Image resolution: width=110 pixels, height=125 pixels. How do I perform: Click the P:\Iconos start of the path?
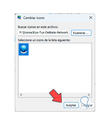[26, 32]
